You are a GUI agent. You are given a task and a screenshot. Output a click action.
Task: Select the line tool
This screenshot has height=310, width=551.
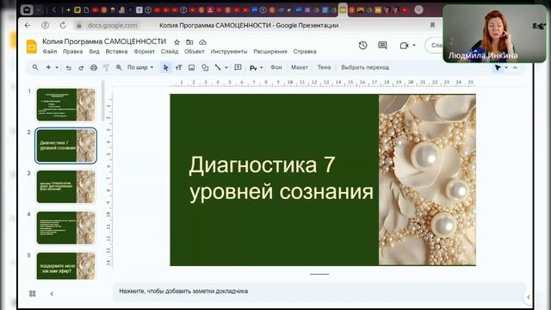[218, 67]
